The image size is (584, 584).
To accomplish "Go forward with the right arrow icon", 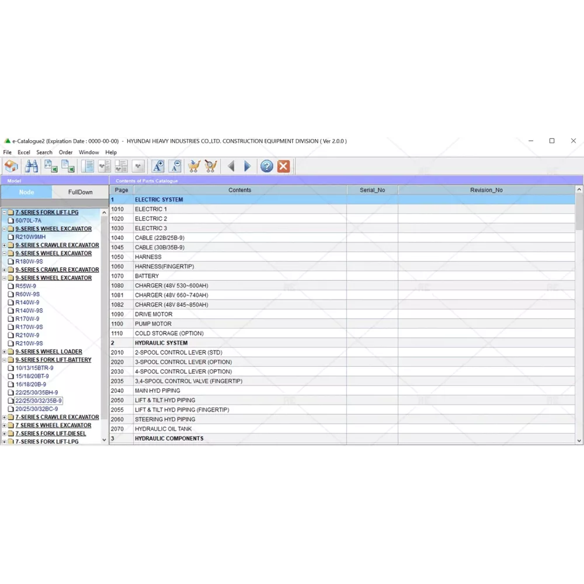I will (x=247, y=166).
